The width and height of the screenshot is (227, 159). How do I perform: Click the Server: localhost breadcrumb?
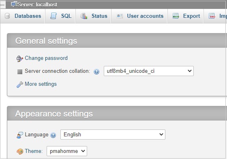(x=37, y=4)
